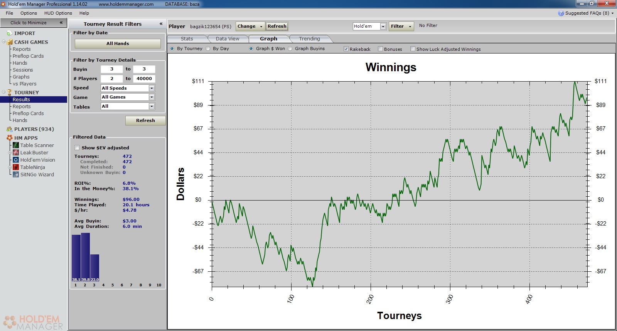617x331 pixels.
Task: Click Refresh button under tourney filters
Action: (145, 120)
